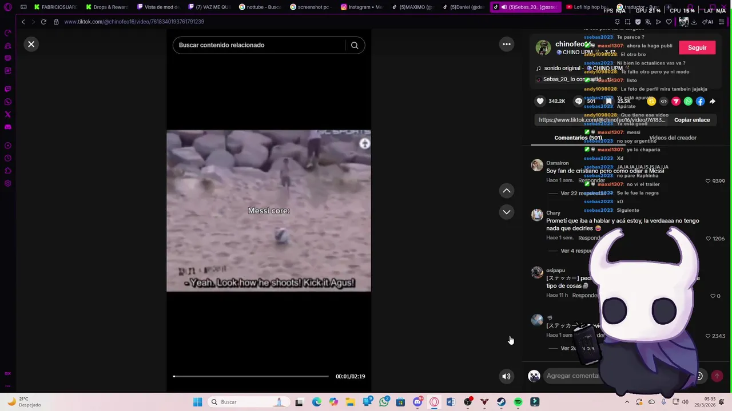This screenshot has width=732, height=411.
Task: Switch to Drops & Rewards tab
Action: pos(107,7)
